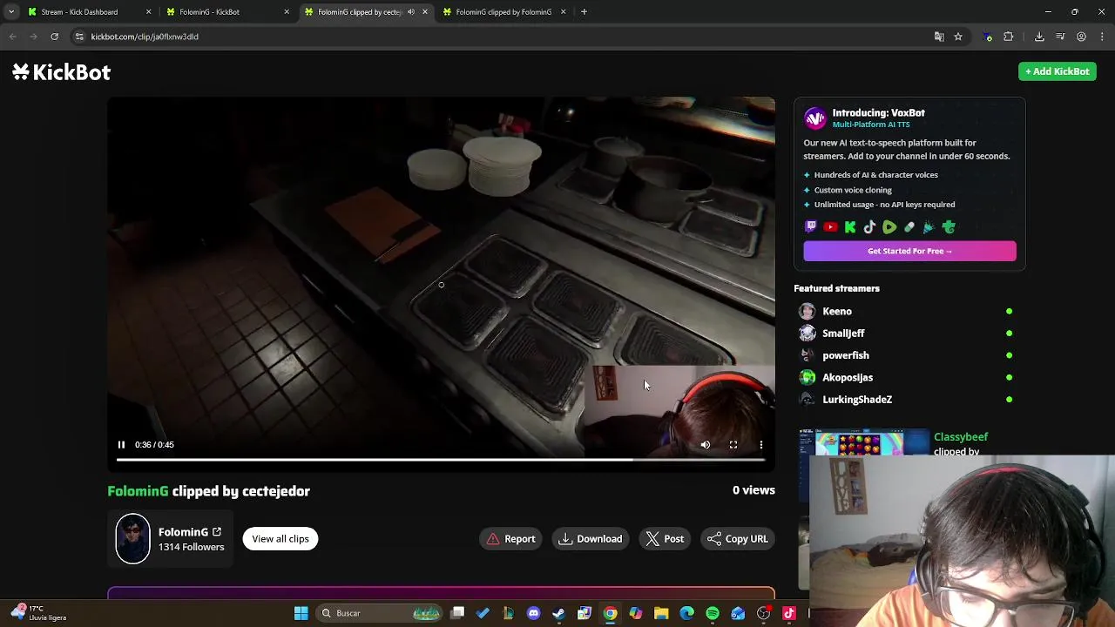Viewport: 1115px width, 627px height.
Task: Open Microsoft Edge from taskbar
Action: [686, 613]
